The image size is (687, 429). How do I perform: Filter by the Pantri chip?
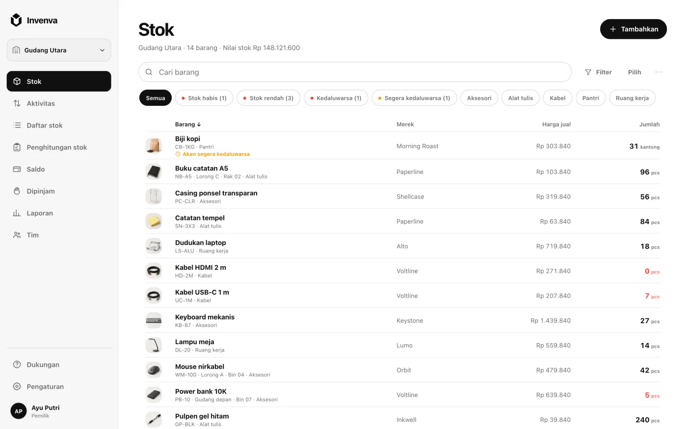591,98
